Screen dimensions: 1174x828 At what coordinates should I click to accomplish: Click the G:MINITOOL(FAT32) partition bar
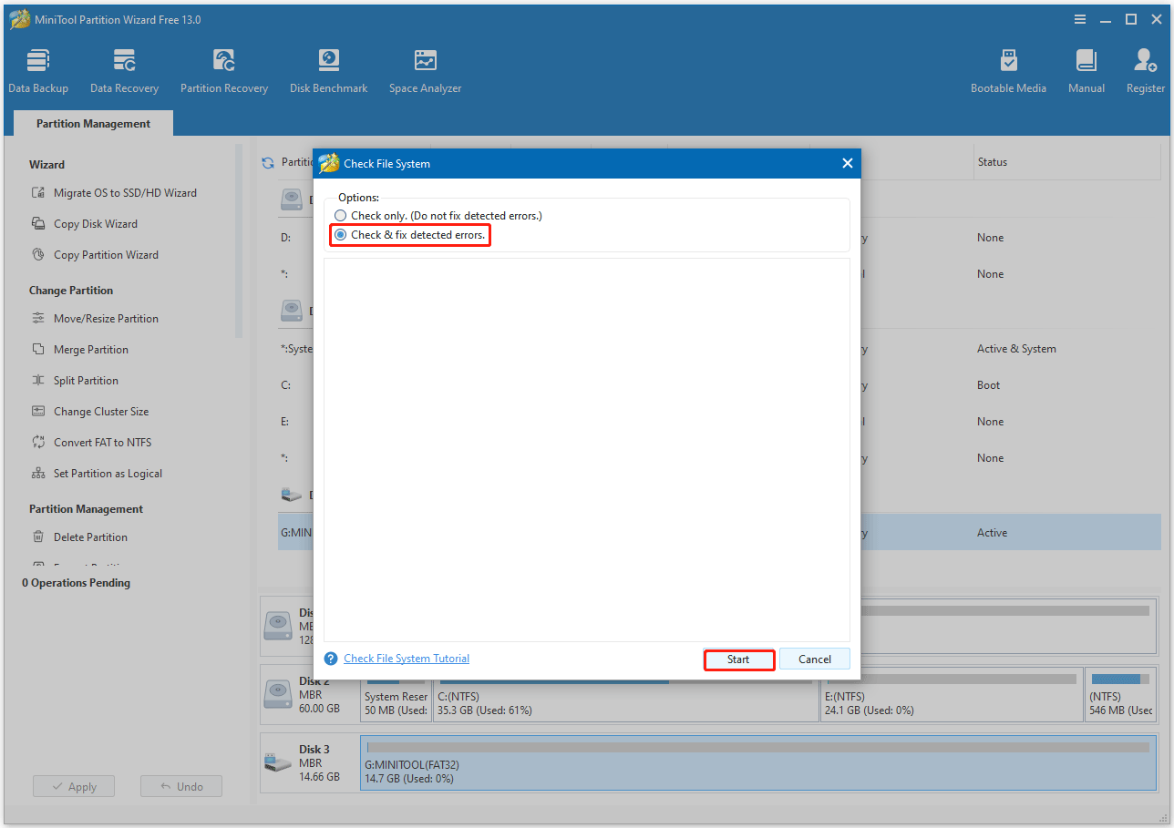[x=757, y=763]
